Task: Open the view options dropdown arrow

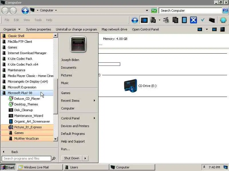Action: tap(207, 29)
